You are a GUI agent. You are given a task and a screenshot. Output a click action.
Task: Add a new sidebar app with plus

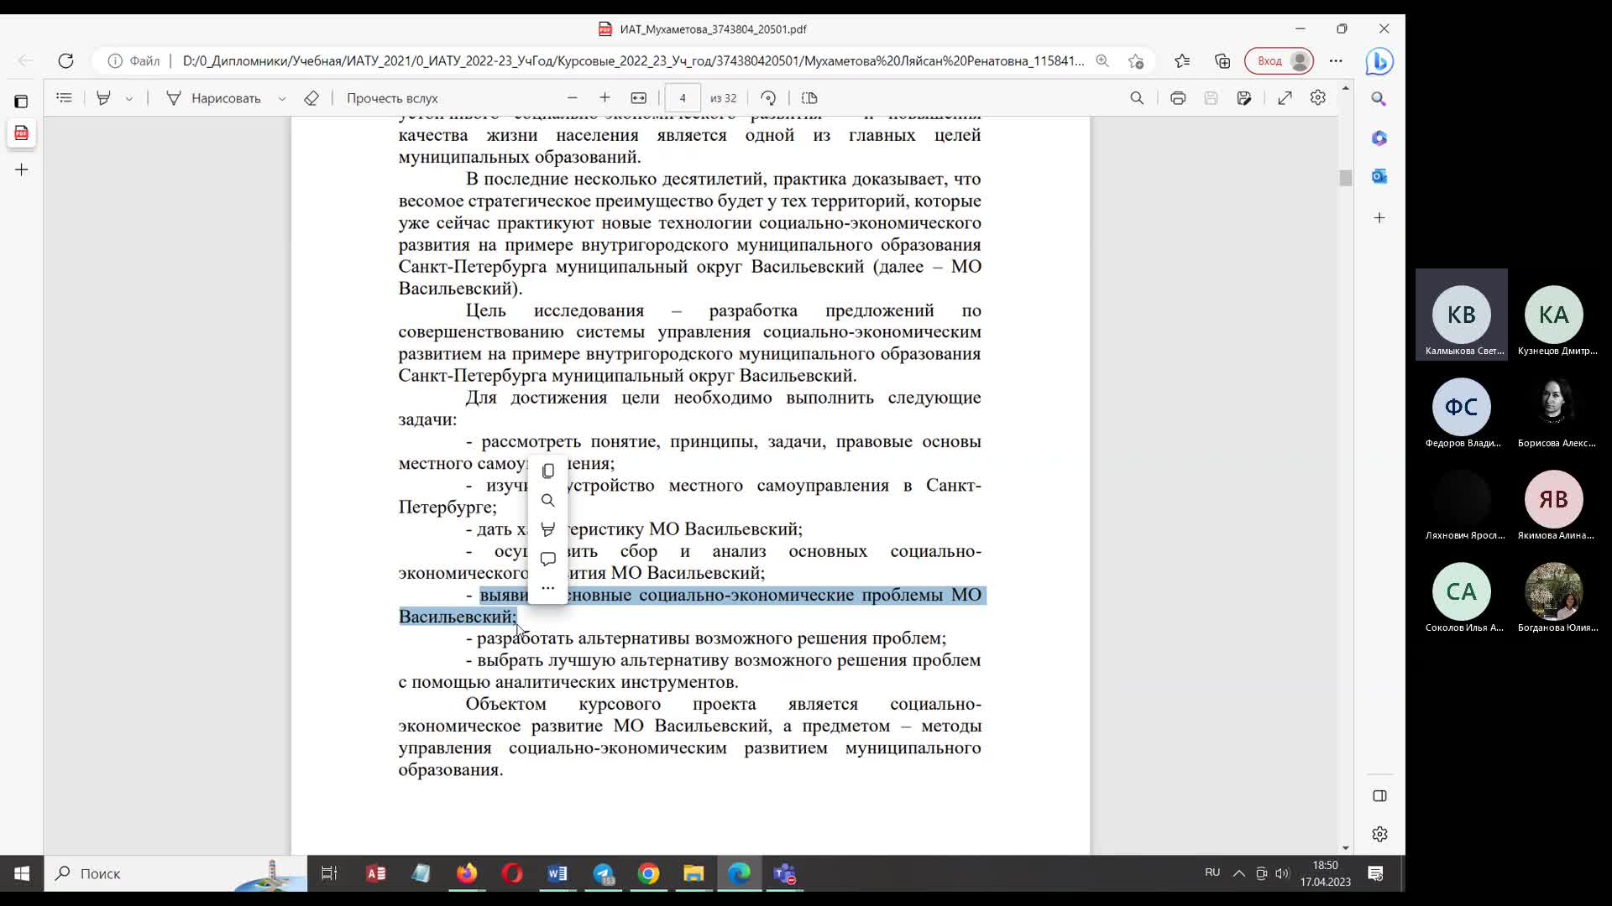pos(1379,218)
